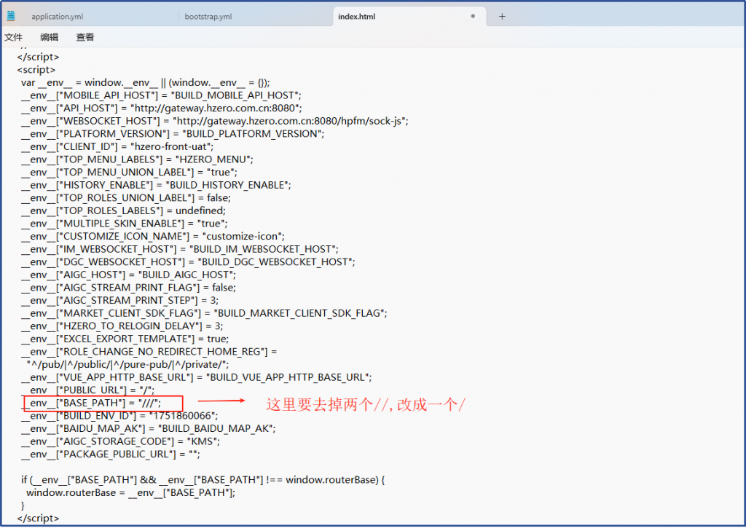
Task: Click the window.routerBase assignment line
Action: click(130, 492)
